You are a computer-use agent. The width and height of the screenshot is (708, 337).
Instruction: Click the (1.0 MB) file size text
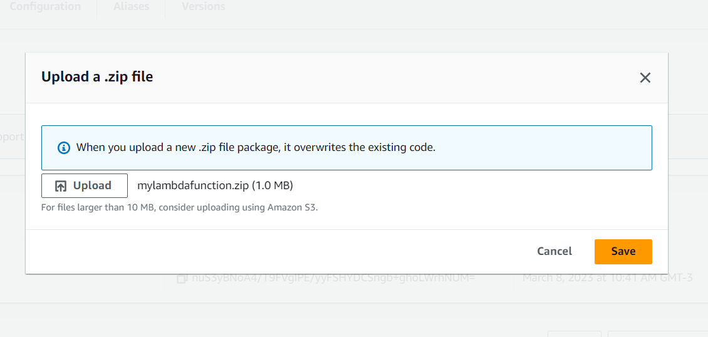273,185
